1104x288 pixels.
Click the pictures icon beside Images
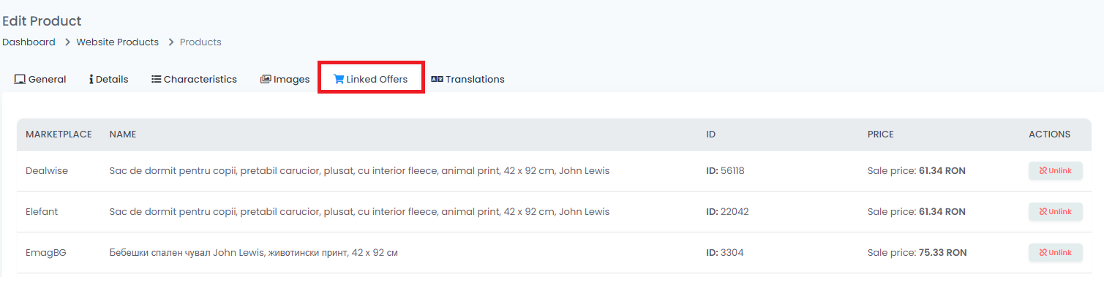(266, 79)
